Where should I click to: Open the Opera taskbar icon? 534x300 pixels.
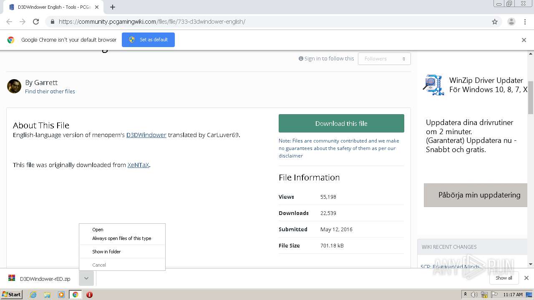tap(89, 295)
